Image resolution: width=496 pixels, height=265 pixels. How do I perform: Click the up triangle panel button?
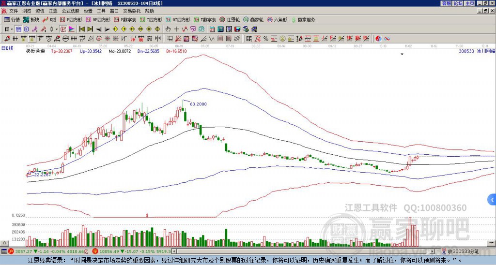tap(4, 243)
